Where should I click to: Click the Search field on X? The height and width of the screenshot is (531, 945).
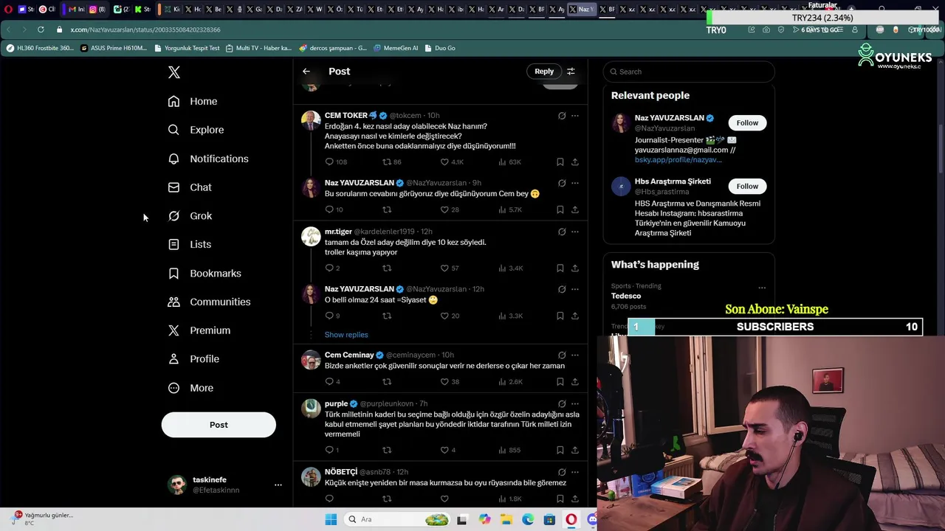689,72
